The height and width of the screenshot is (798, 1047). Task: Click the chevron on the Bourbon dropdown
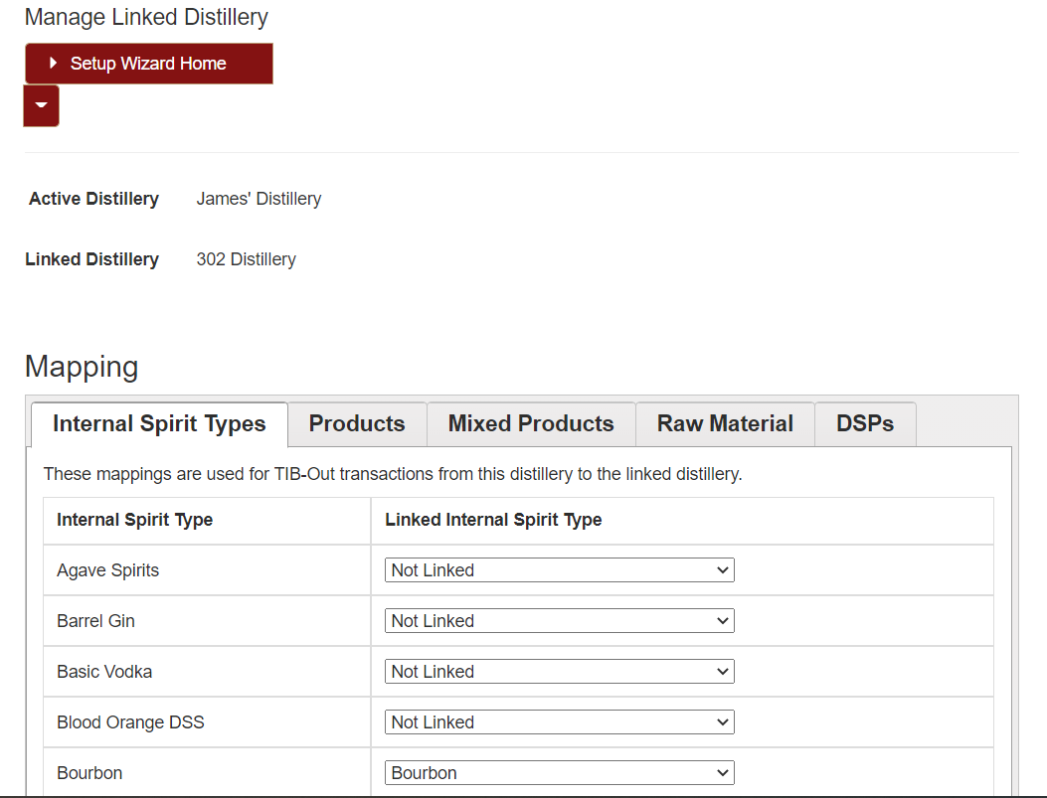pyautogui.click(x=723, y=773)
